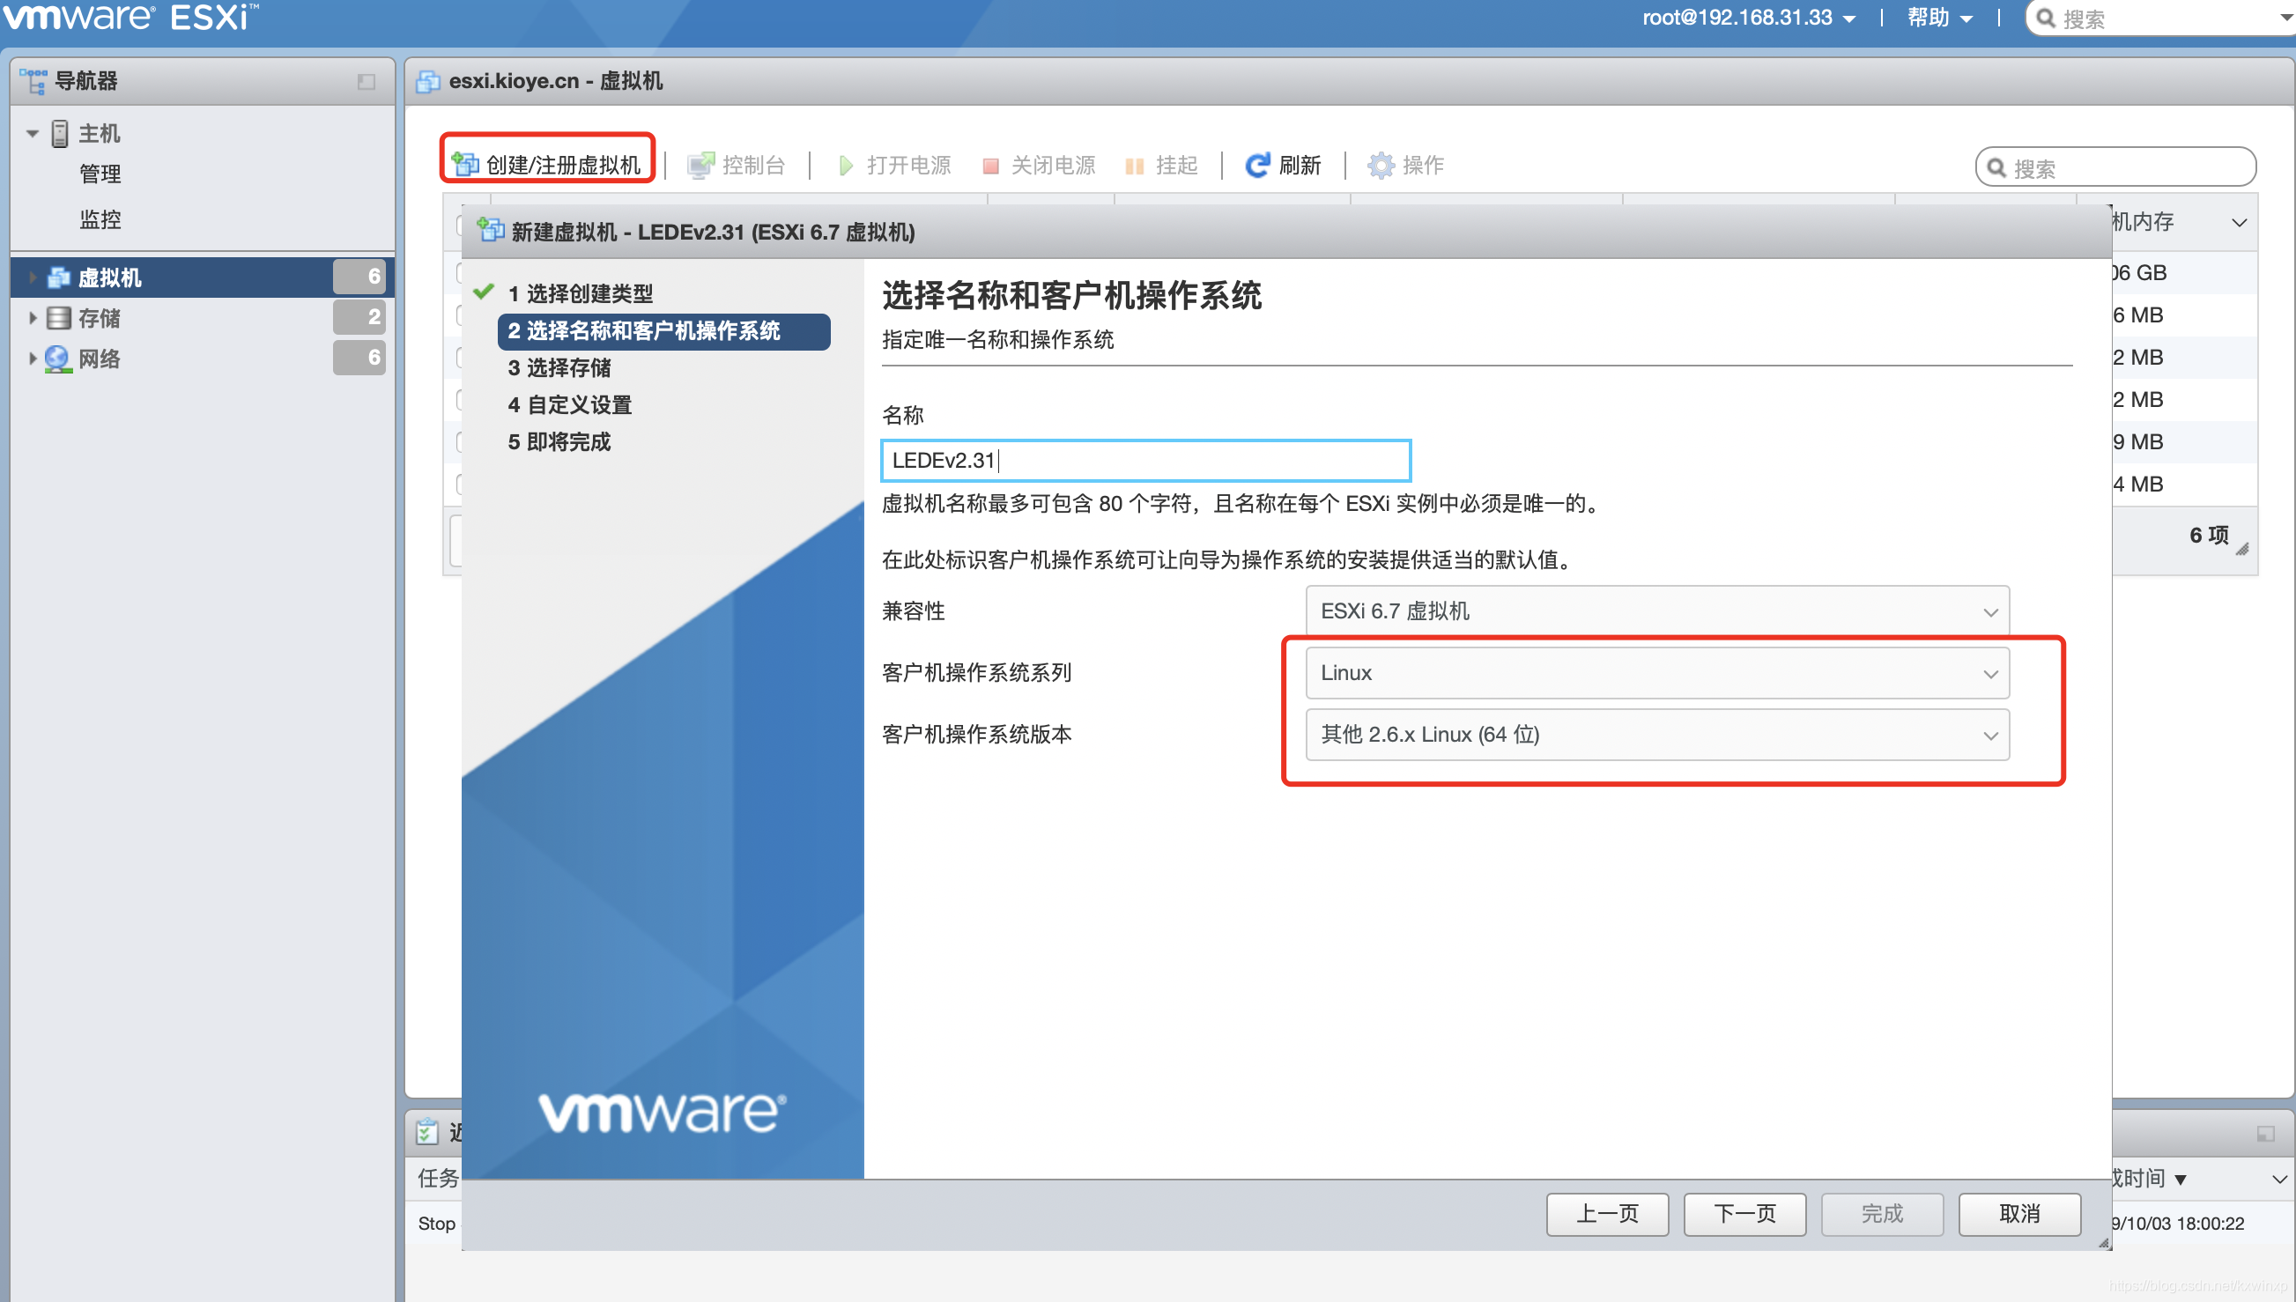Click the 9 MB memory cell
2296x1302 pixels.
(x=2137, y=441)
